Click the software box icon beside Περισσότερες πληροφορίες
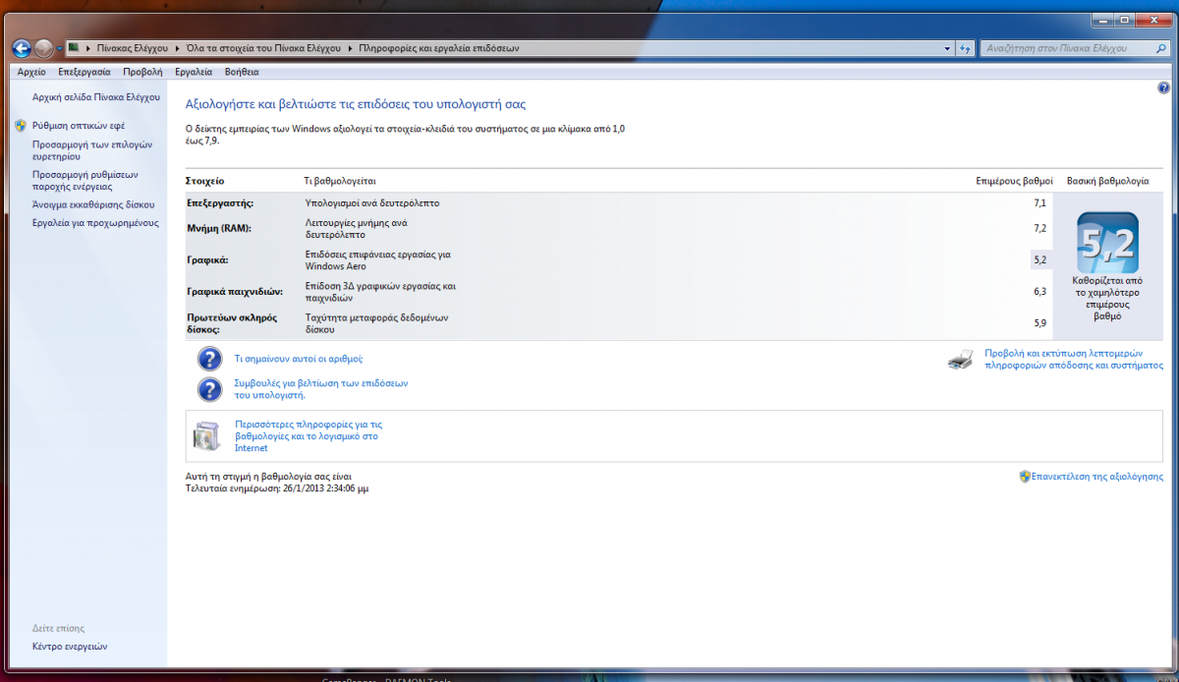 207,435
